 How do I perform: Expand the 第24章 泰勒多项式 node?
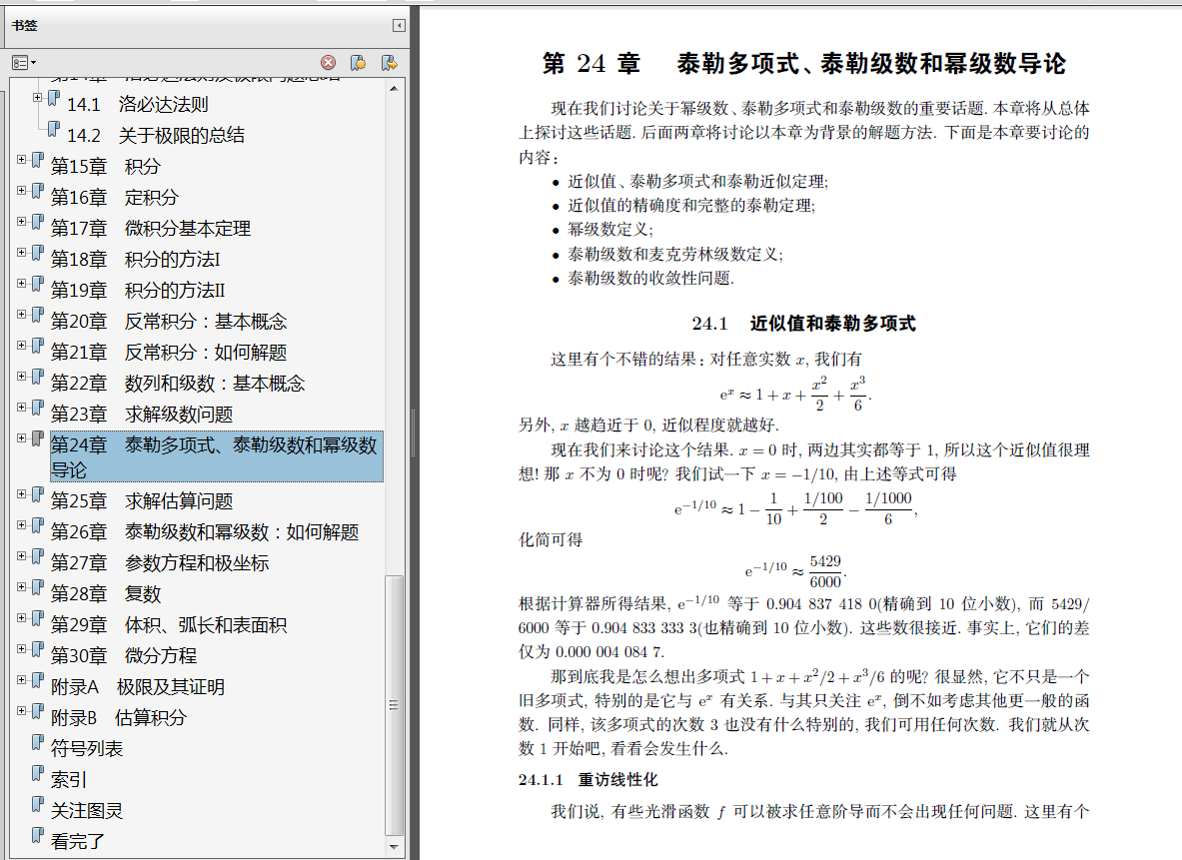coord(21,437)
